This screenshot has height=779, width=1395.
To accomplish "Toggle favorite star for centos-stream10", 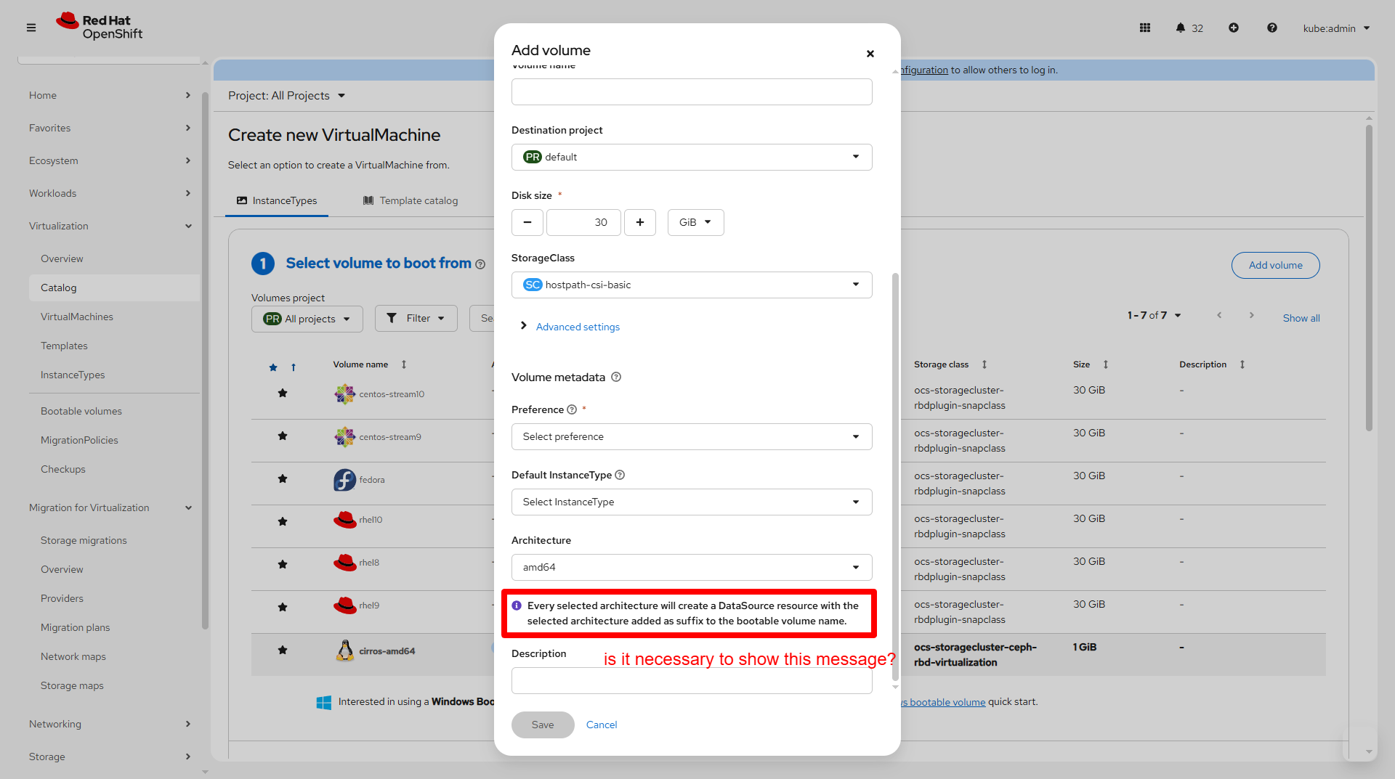I will click(283, 393).
